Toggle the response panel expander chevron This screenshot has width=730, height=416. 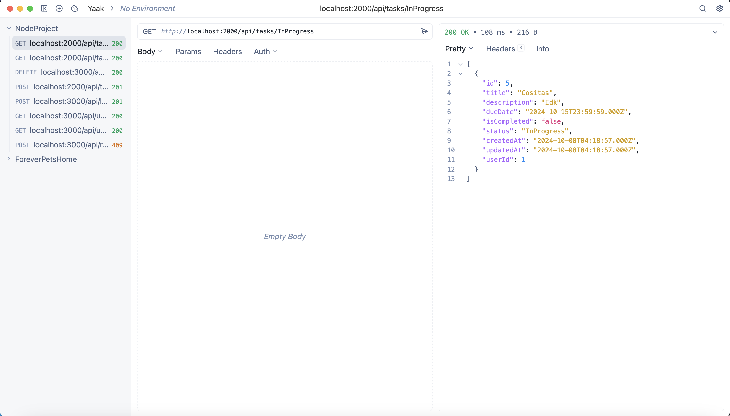(715, 32)
